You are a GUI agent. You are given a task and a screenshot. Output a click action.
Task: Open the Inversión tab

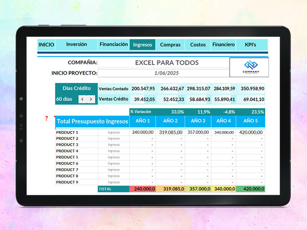coord(76,44)
